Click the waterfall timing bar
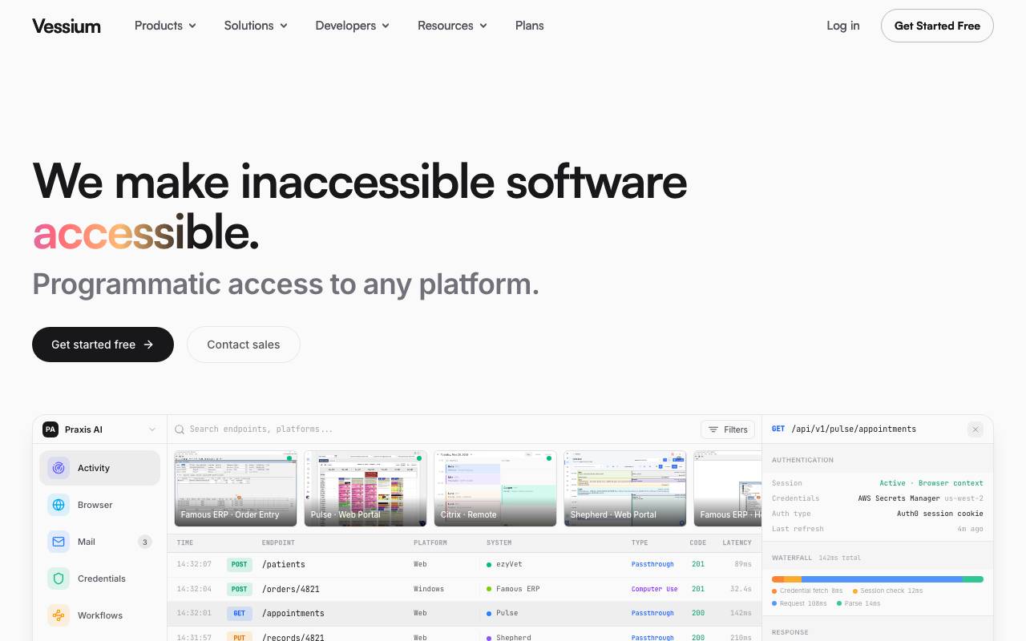 878,579
